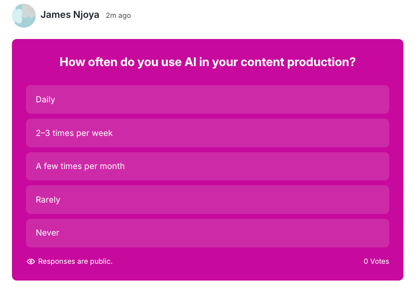Click the Responses are public label

point(75,262)
